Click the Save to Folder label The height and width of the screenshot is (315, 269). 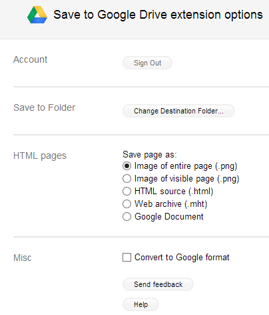(44, 107)
